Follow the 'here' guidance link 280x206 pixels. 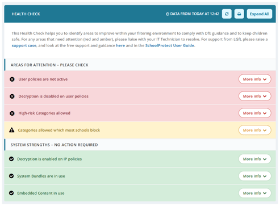coord(120,45)
